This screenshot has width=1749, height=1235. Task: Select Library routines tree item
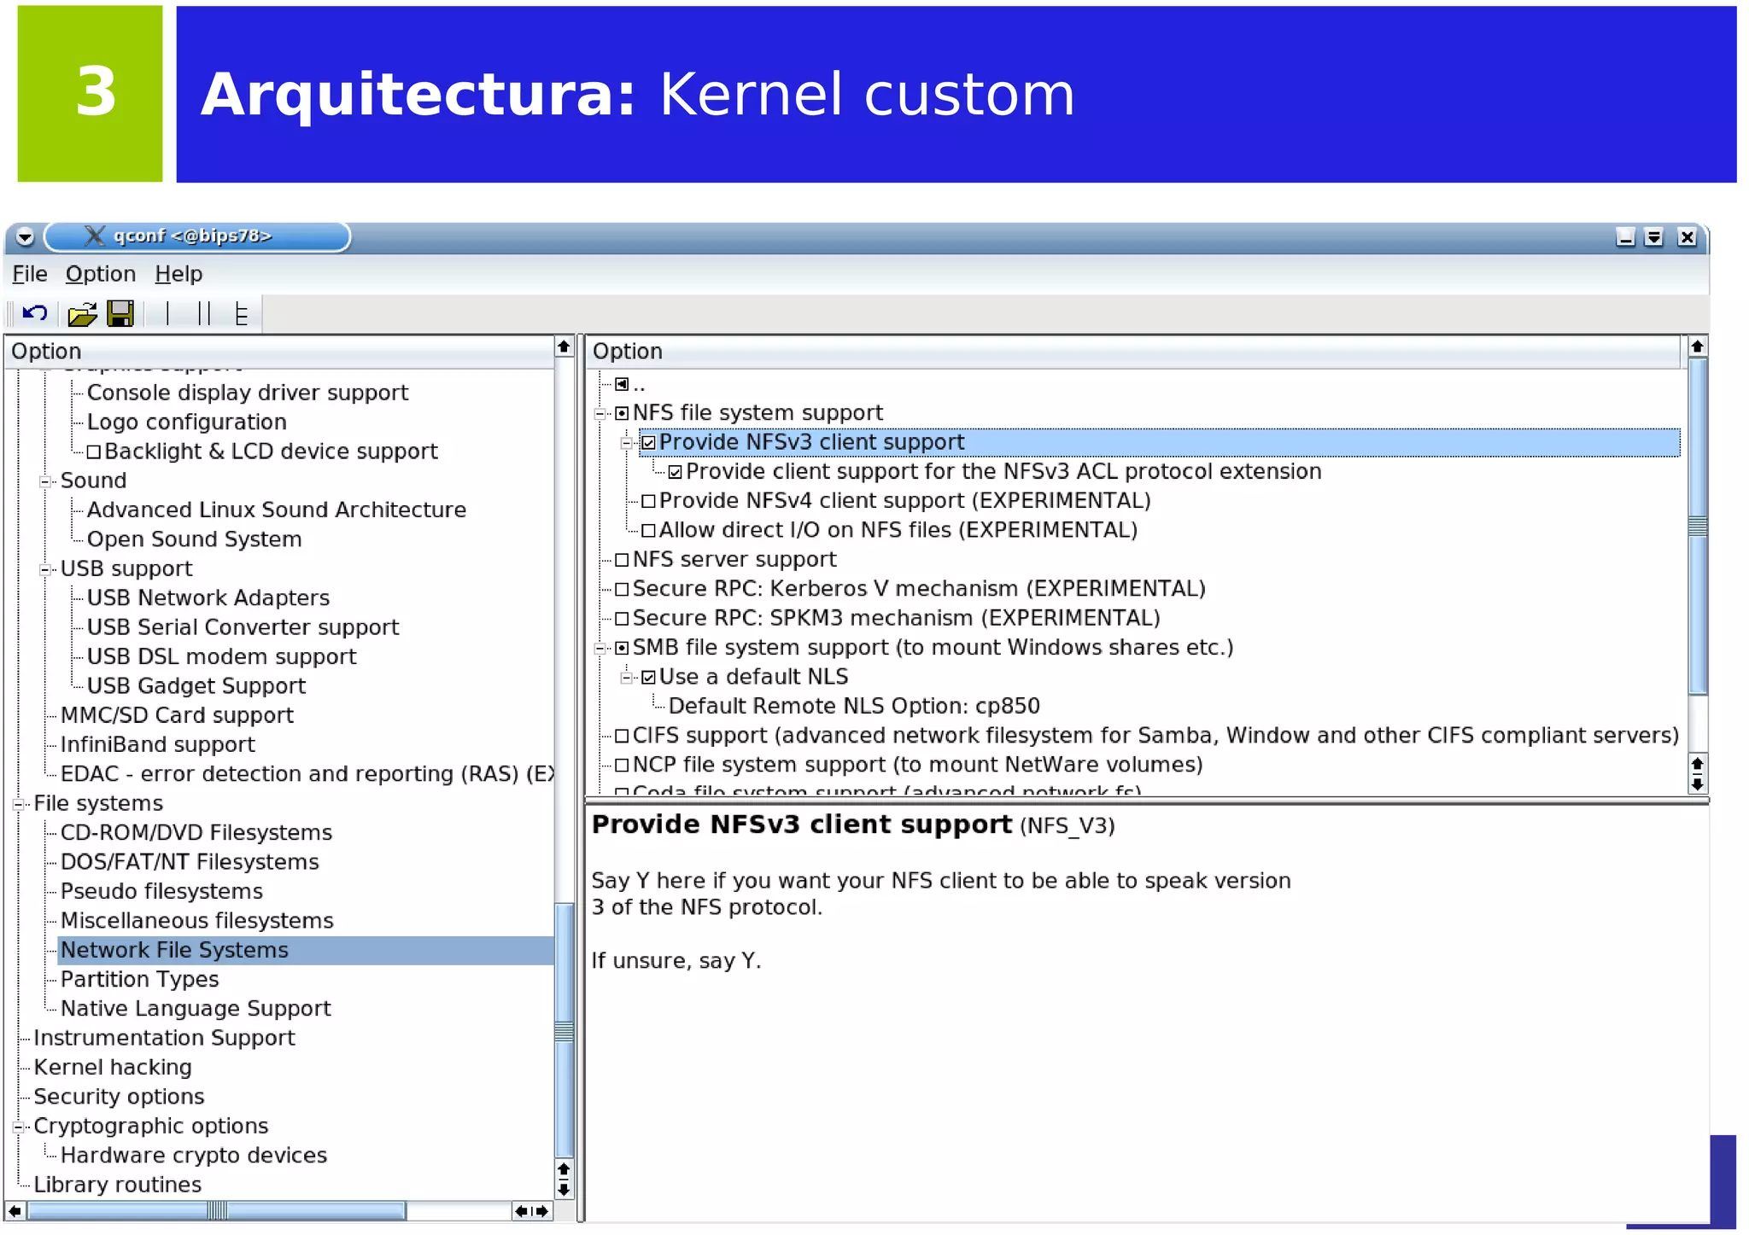(118, 1185)
